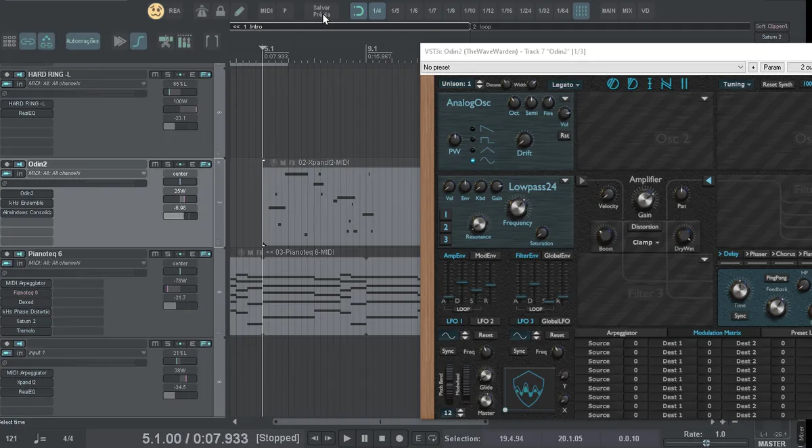Image resolution: width=812 pixels, height=448 pixels.
Task: Switch to the GlobalEnv tab
Action: coord(556,255)
